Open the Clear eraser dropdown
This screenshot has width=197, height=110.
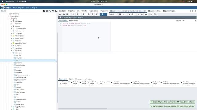click(x=147, y=14)
